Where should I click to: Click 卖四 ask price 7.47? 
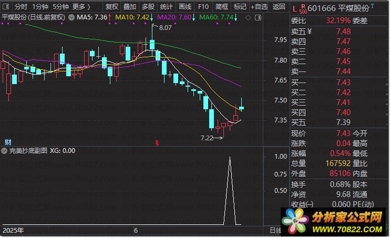343,42
